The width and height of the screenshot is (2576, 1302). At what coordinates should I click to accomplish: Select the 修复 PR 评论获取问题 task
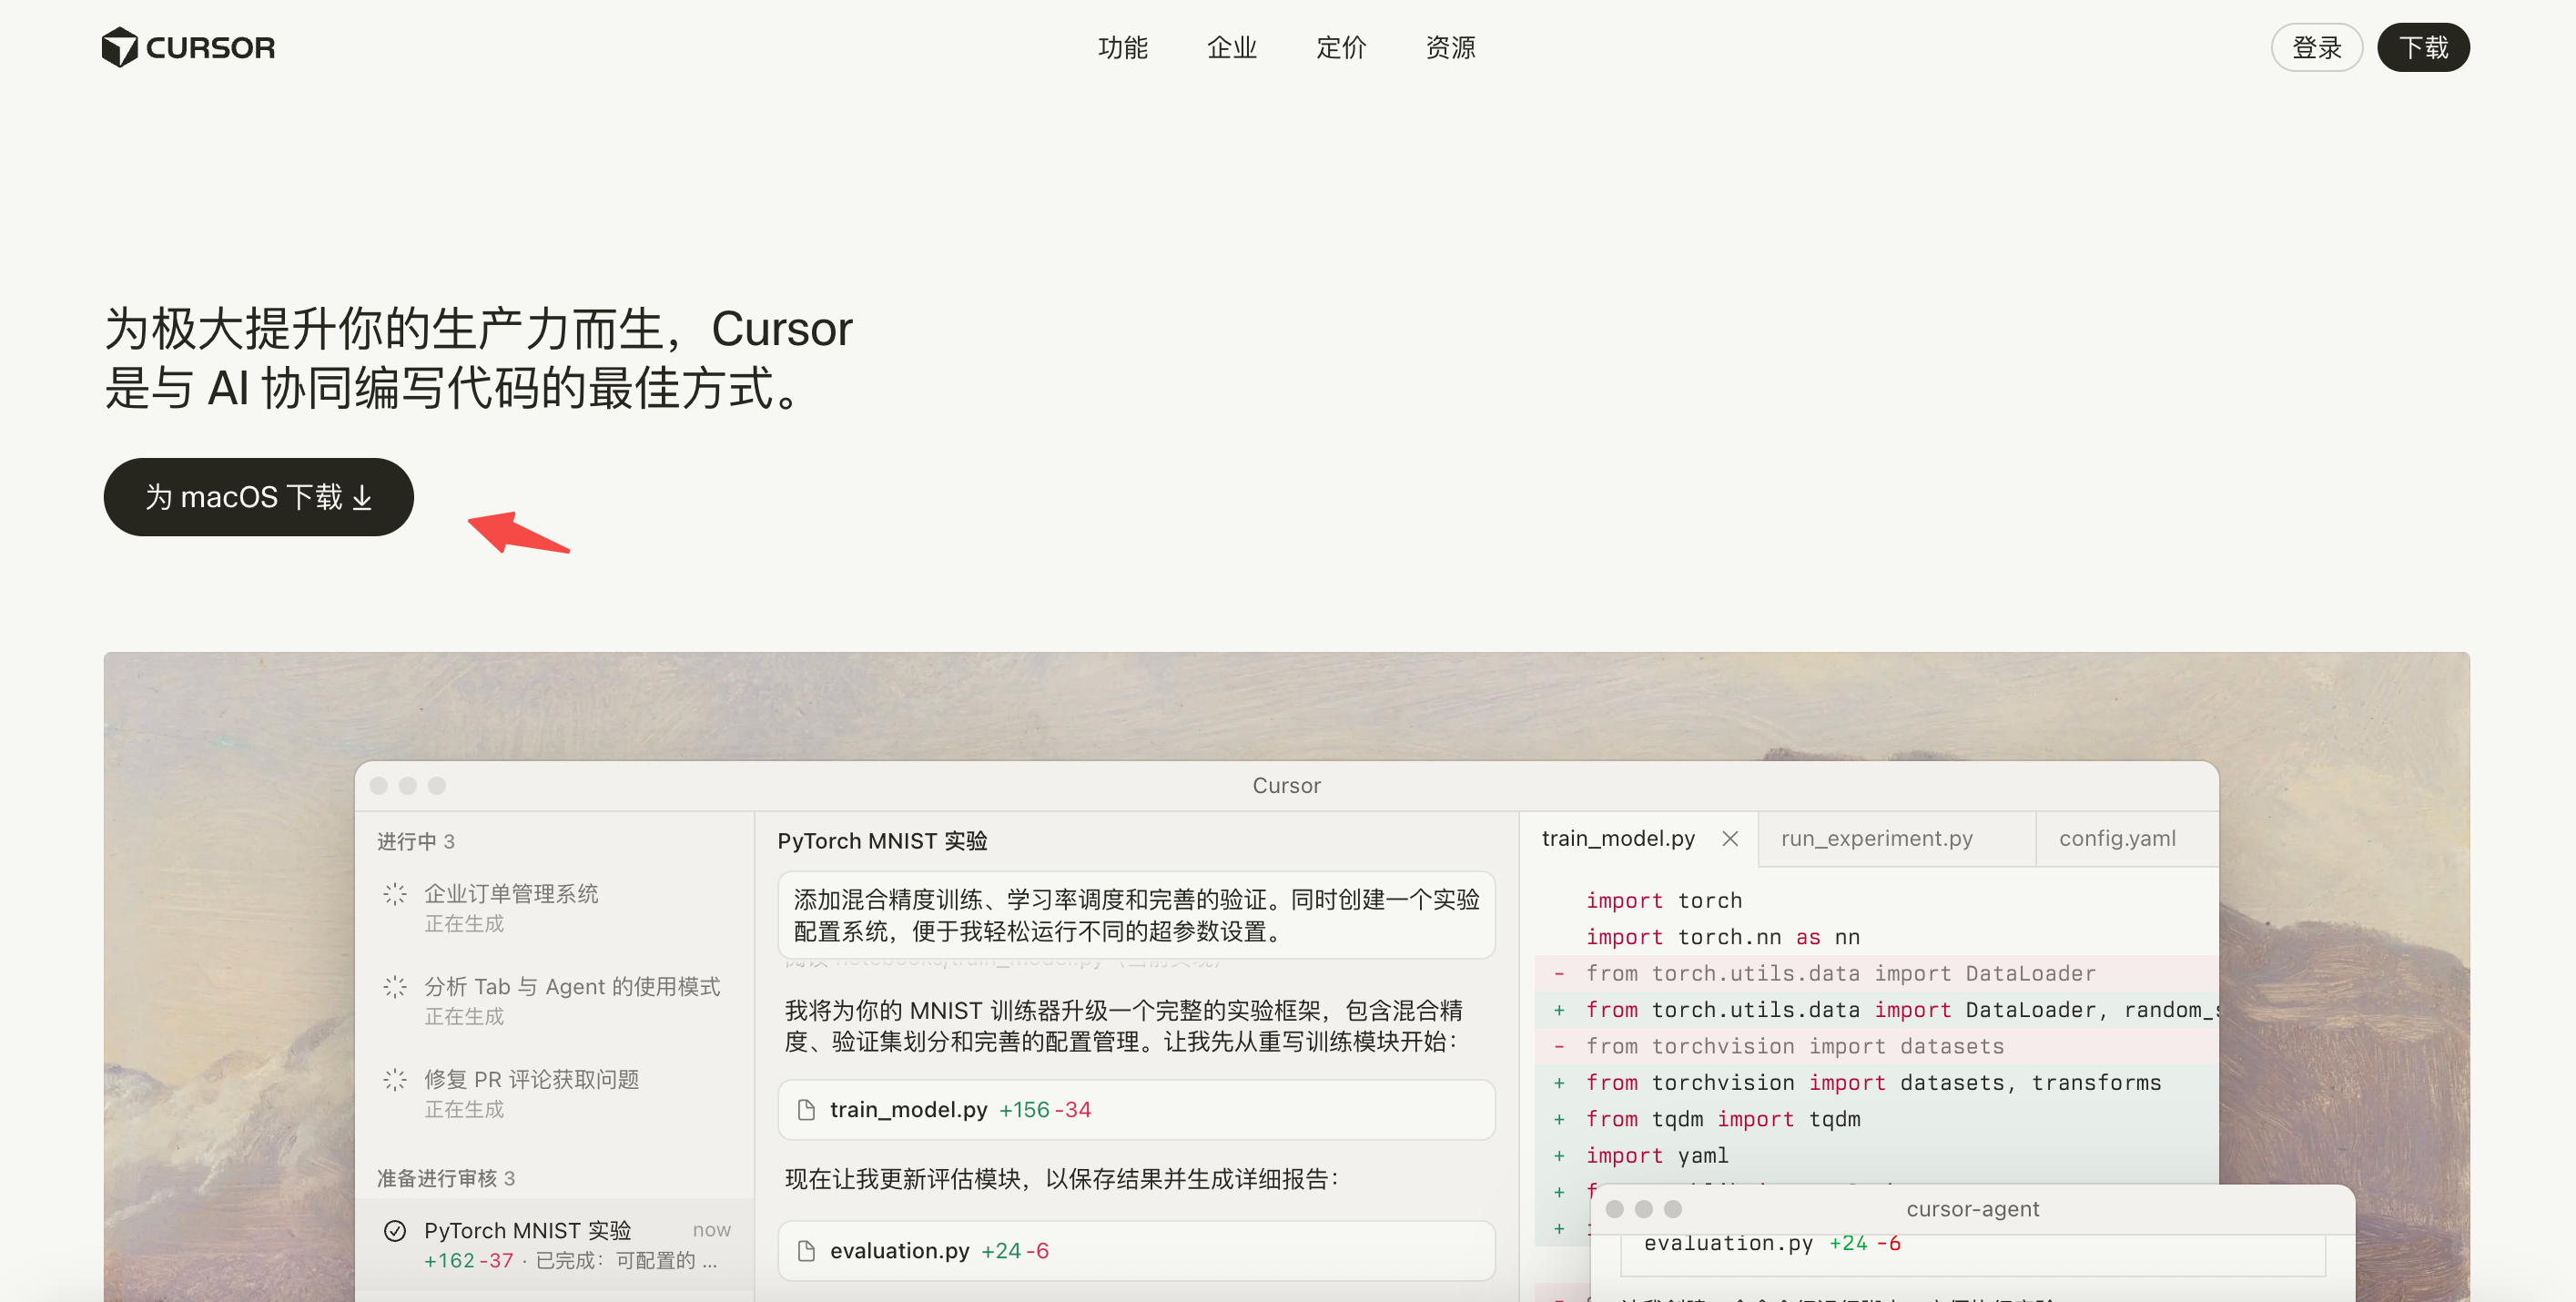[554, 1094]
